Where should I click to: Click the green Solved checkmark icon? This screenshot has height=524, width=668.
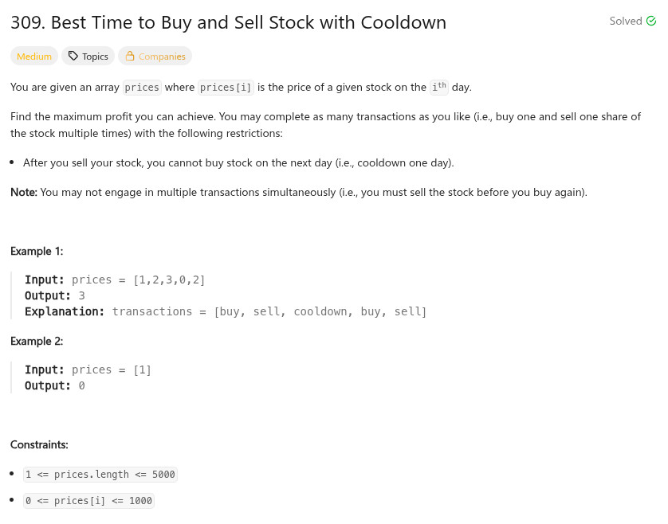pyautogui.click(x=651, y=22)
